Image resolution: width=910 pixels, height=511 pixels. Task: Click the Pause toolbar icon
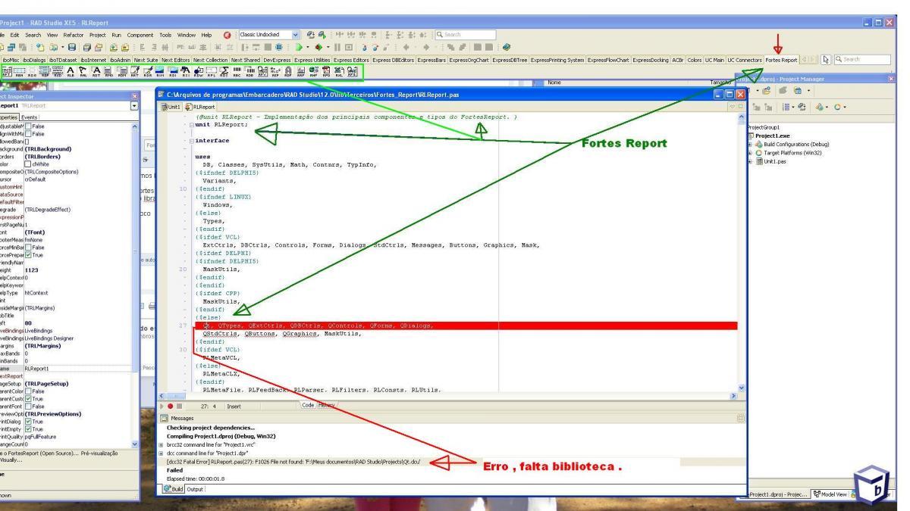pyautogui.click(x=337, y=47)
